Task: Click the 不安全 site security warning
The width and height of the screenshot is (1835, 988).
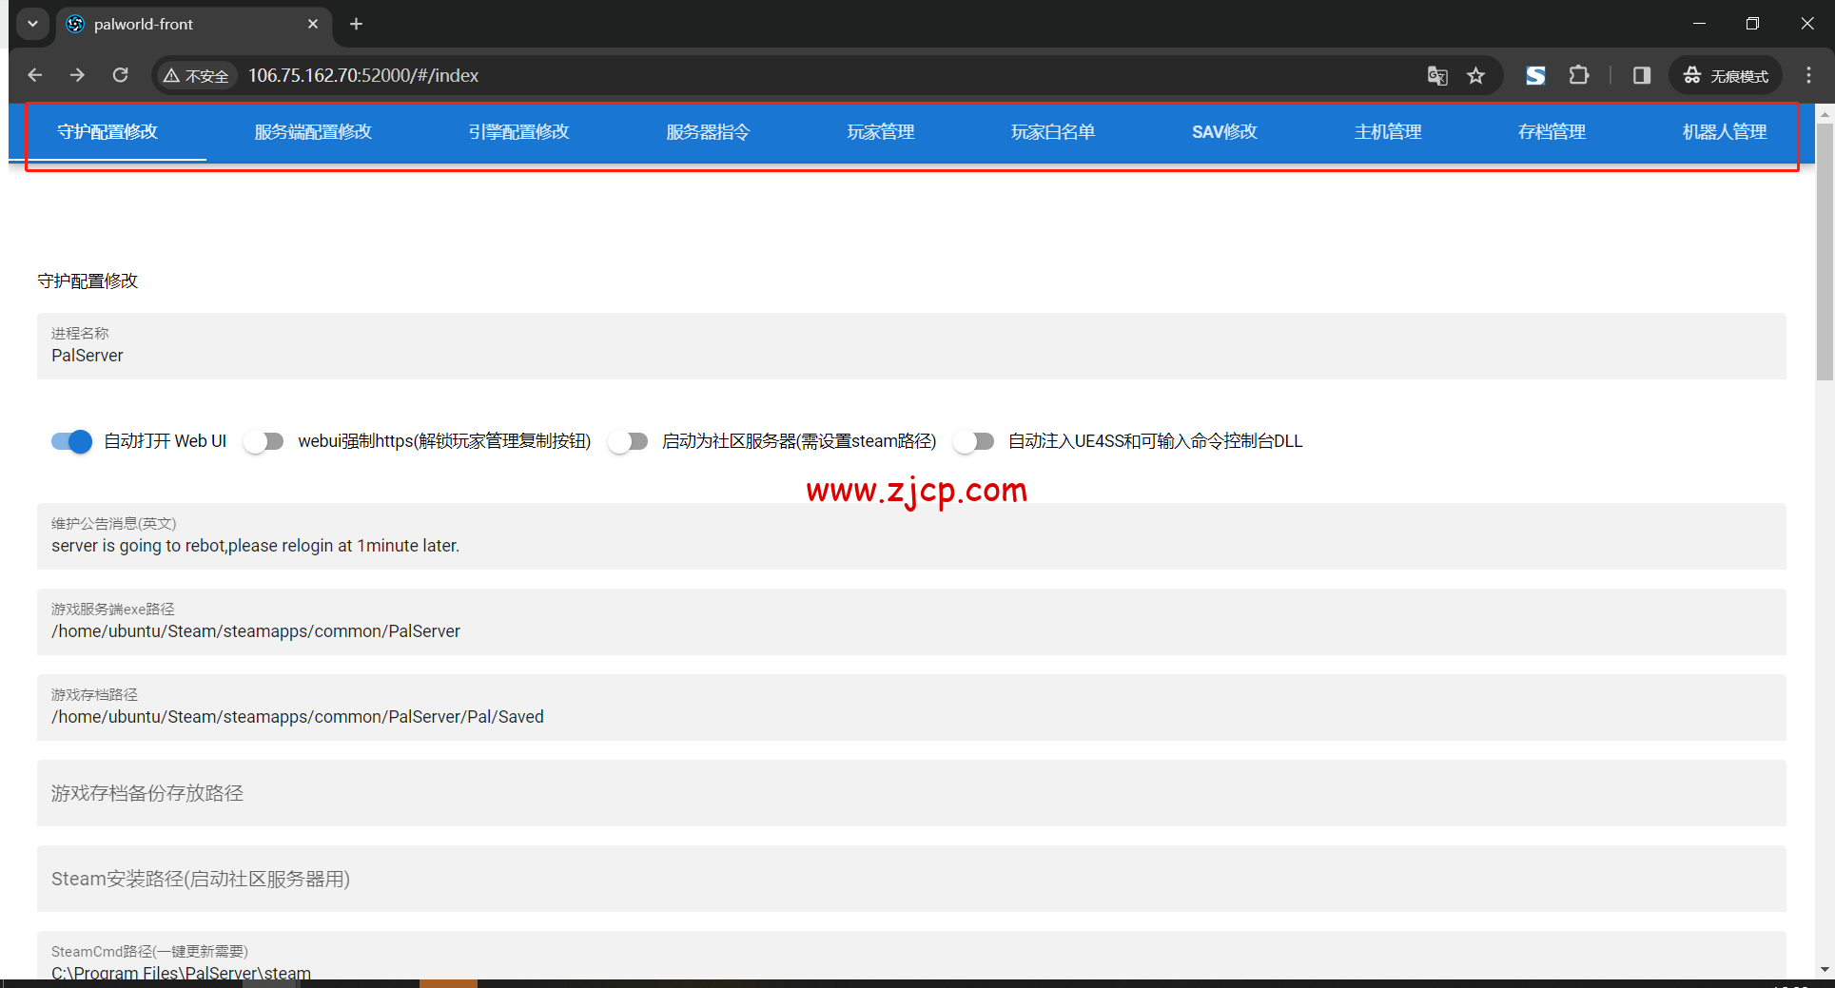Action: tap(197, 76)
